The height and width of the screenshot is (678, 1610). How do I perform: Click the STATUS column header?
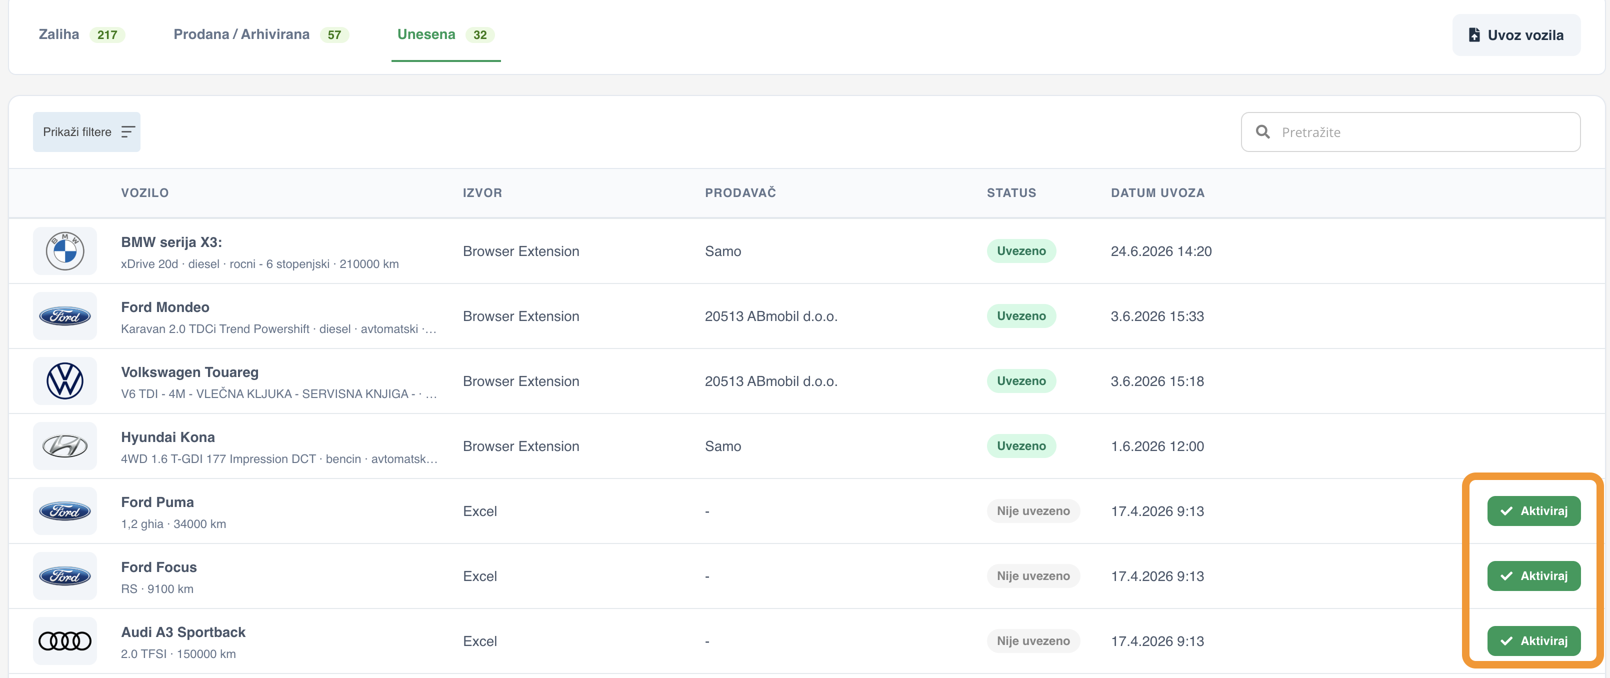pyautogui.click(x=1011, y=193)
